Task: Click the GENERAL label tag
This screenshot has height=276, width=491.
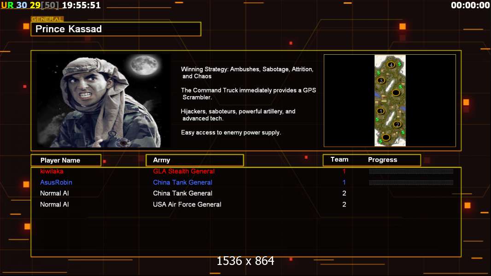Action: click(47, 19)
